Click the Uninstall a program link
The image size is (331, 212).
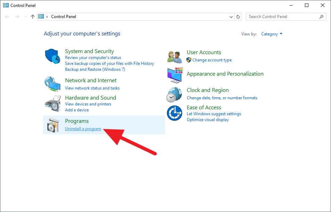[83, 129]
